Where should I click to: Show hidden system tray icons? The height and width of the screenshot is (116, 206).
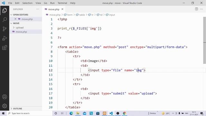(x=173, y=113)
